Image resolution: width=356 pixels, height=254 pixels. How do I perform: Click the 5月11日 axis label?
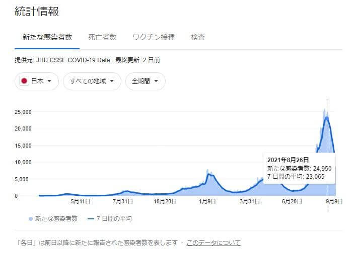click(81, 201)
